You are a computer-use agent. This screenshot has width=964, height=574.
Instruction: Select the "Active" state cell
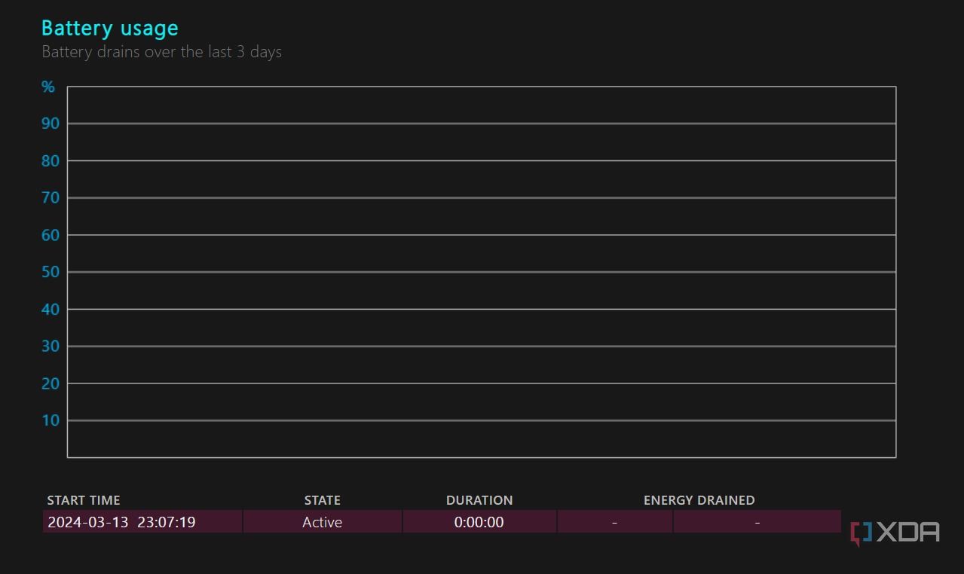[323, 522]
